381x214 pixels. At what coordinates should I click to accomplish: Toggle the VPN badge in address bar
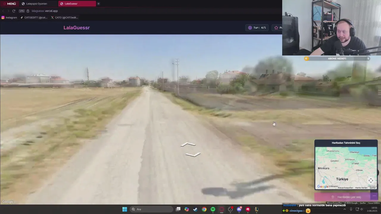pos(22,11)
